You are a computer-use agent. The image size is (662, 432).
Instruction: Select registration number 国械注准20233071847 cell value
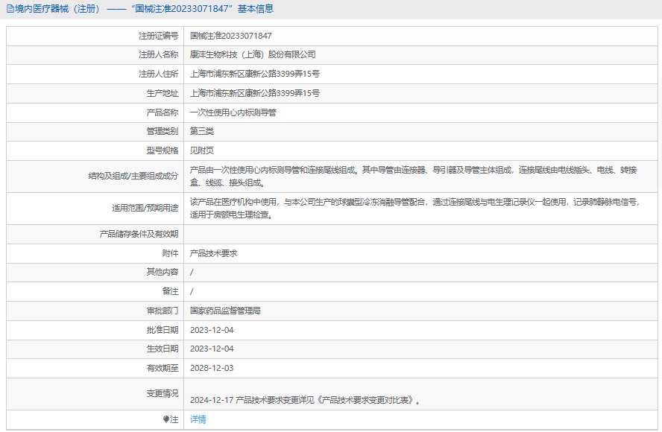[230, 36]
